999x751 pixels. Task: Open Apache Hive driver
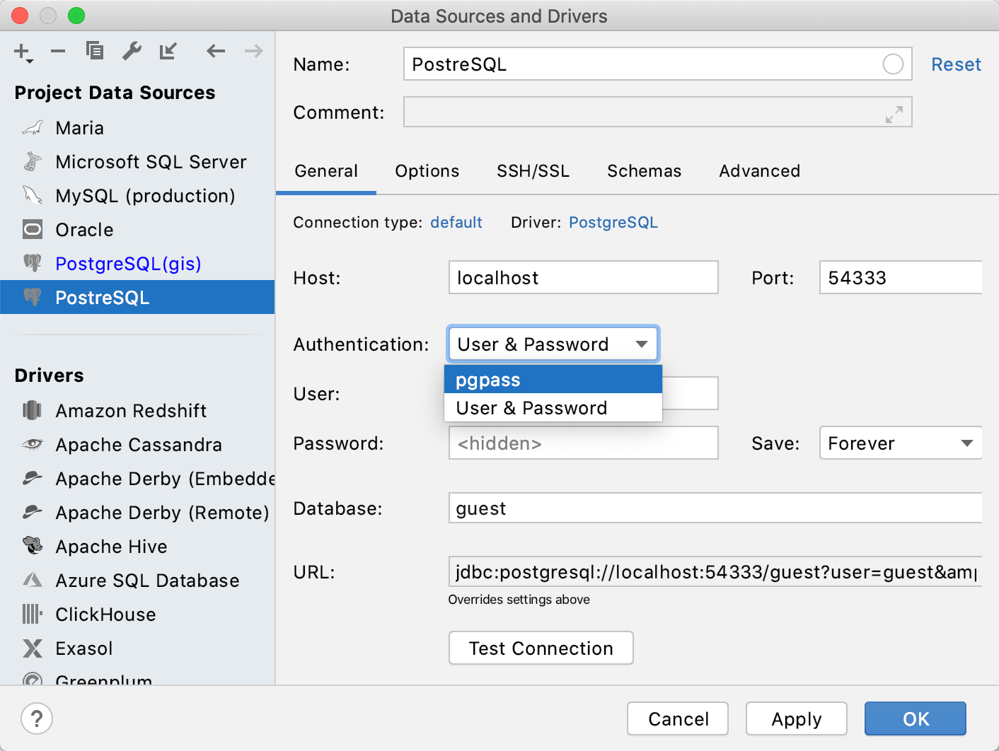pyautogui.click(x=137, y=547)
